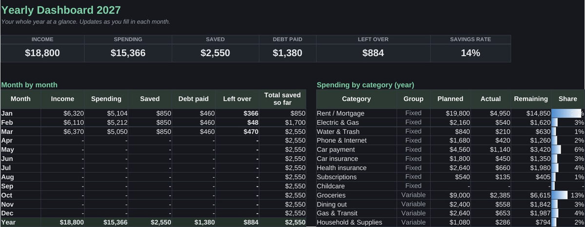This screenshot has height=227, width=585.
Task: Select the Month by month heading
Action: tap(29, 85)
